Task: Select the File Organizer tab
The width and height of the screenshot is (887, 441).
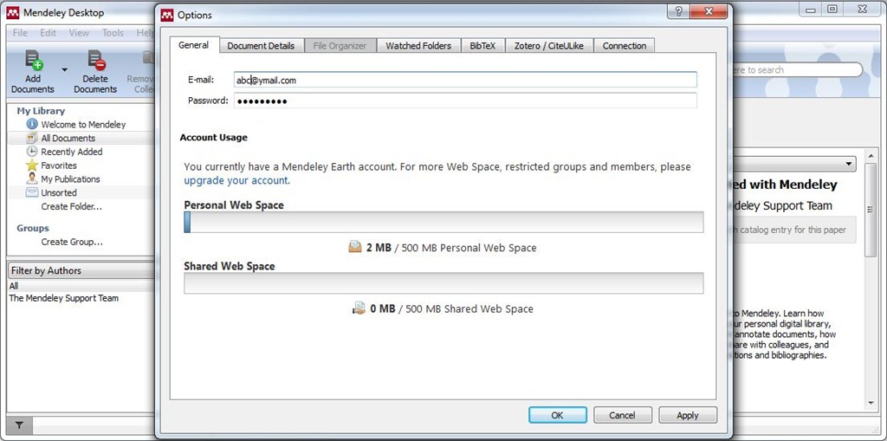Action: pyautogui.click(x=340, y=46)
